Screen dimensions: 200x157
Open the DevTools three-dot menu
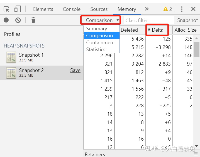[x=182, y=9]
